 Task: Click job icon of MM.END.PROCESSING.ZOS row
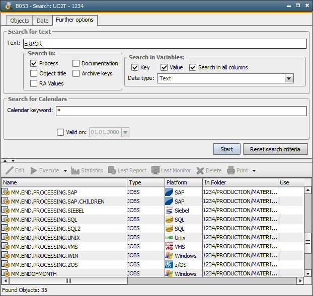[6, 264]
